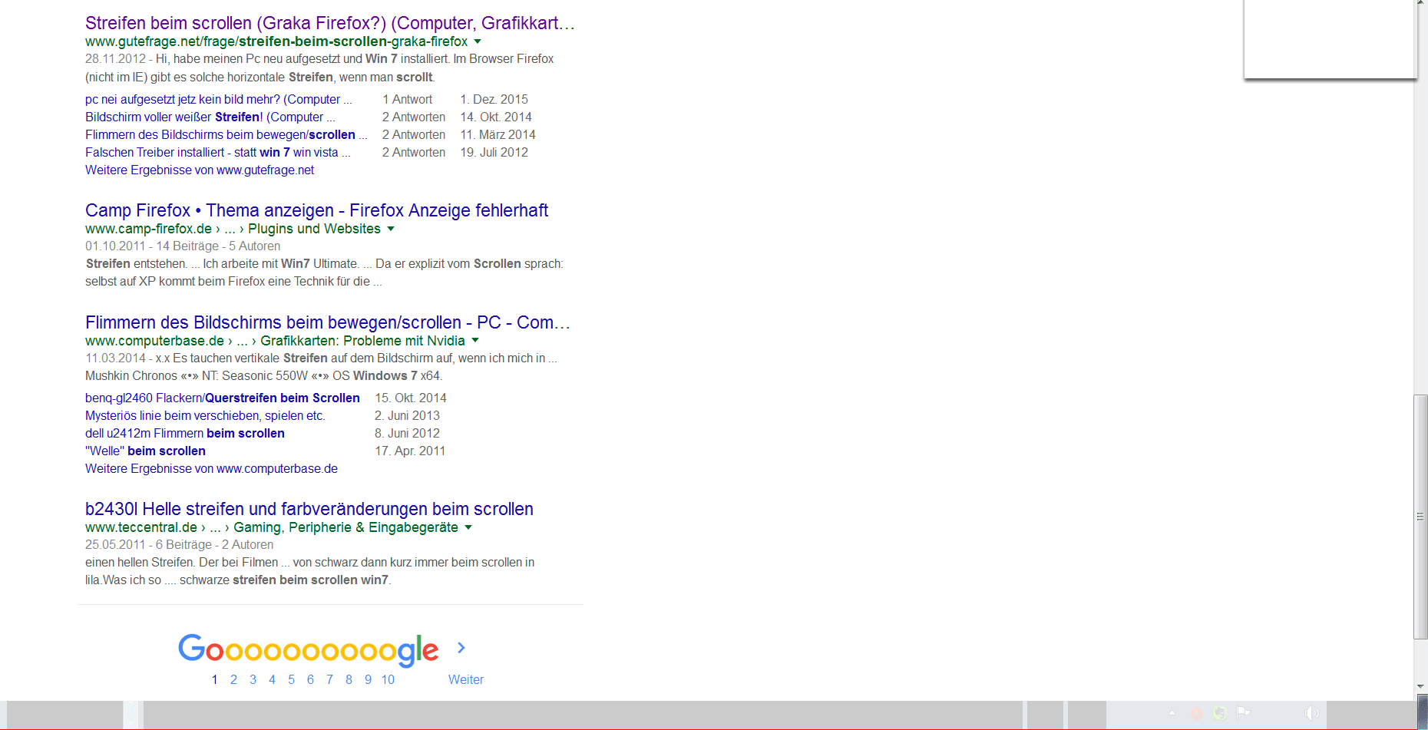This screenshot has height=730, width=1428.
Task: Open 'Camp Firefox • Thema anzeigen' result
Action: pos(316,210)
